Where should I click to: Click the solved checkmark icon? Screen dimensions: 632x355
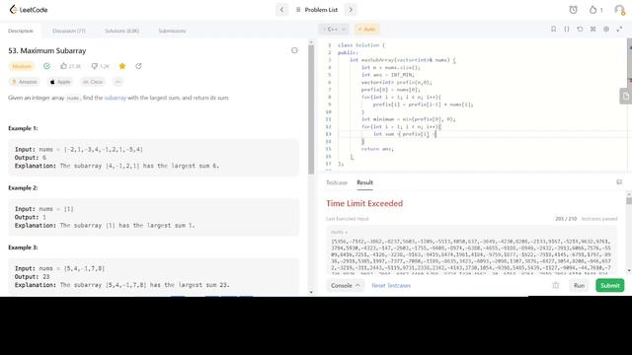tap(46, 66)
